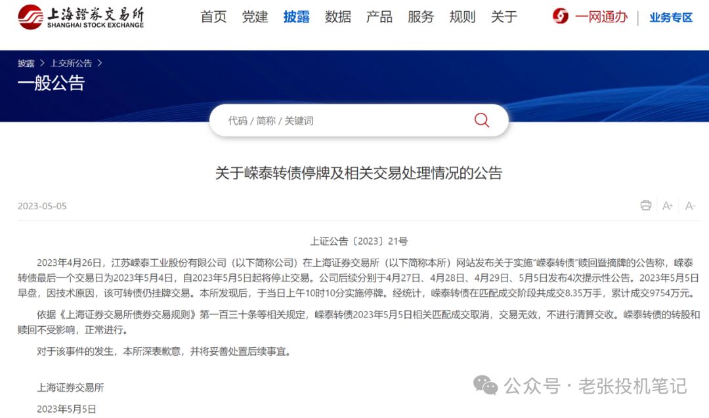The image size is (709, 418).
Task: Increase font size with A+ icon
Action: click(668, 206)
